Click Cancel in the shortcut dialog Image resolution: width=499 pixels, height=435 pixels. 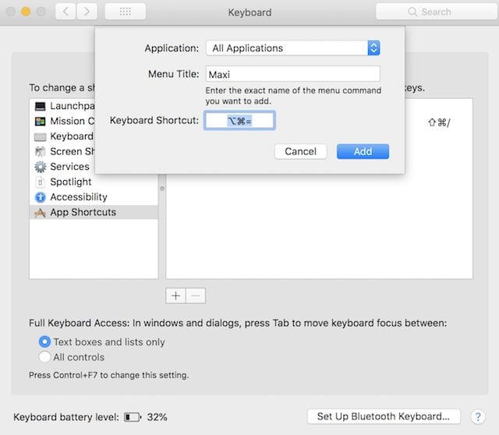click(300, 151)
